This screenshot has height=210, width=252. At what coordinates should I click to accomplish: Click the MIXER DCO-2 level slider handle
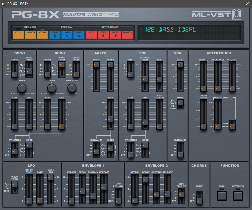tap(111, 65)
